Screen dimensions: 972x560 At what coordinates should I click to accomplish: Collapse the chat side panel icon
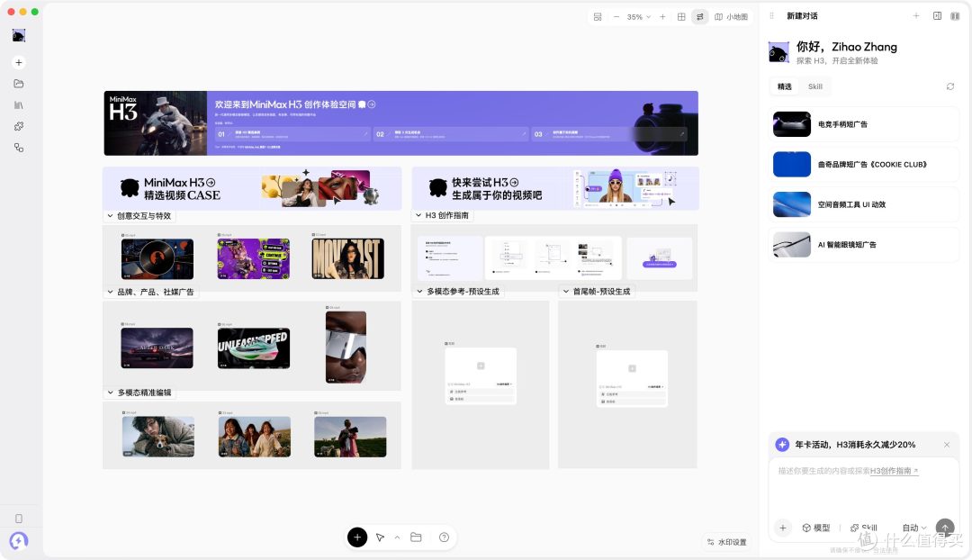tap(937, 15)
